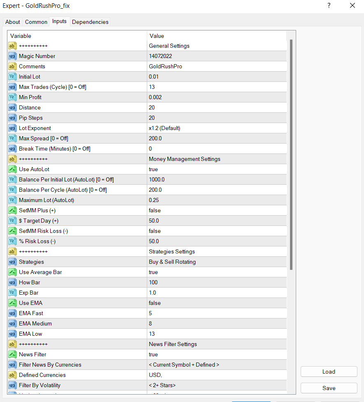This screenshot has height=402, width=364.
Task: Edit the Maximum Lot (AutoLot) value 0.25
Action: 217,200
